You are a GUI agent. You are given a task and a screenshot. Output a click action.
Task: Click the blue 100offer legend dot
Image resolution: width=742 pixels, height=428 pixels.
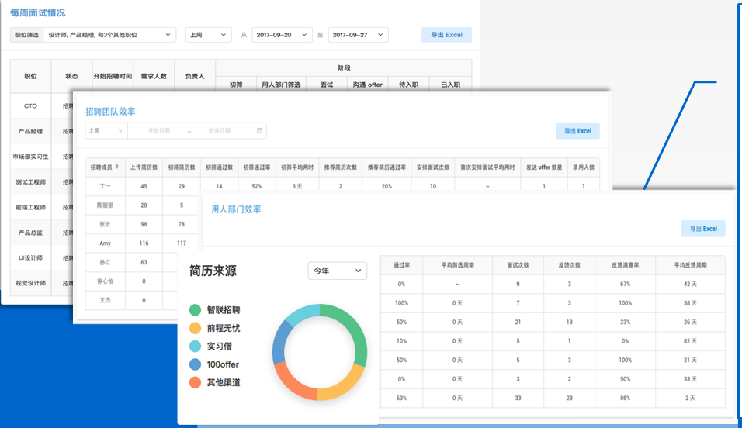196,364
